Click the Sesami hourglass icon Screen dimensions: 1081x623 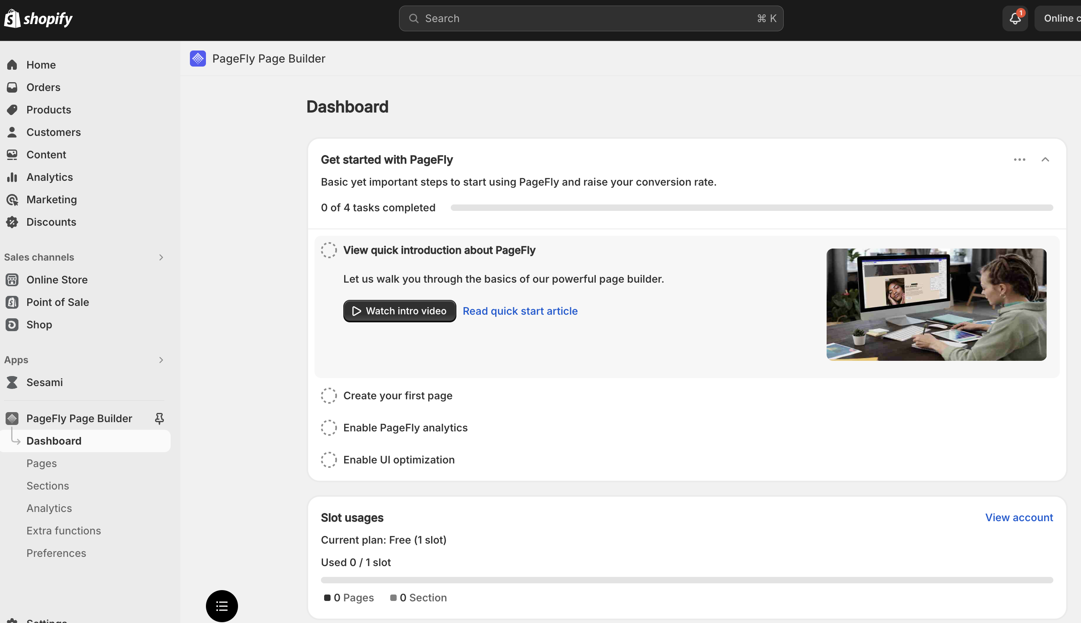12,382
